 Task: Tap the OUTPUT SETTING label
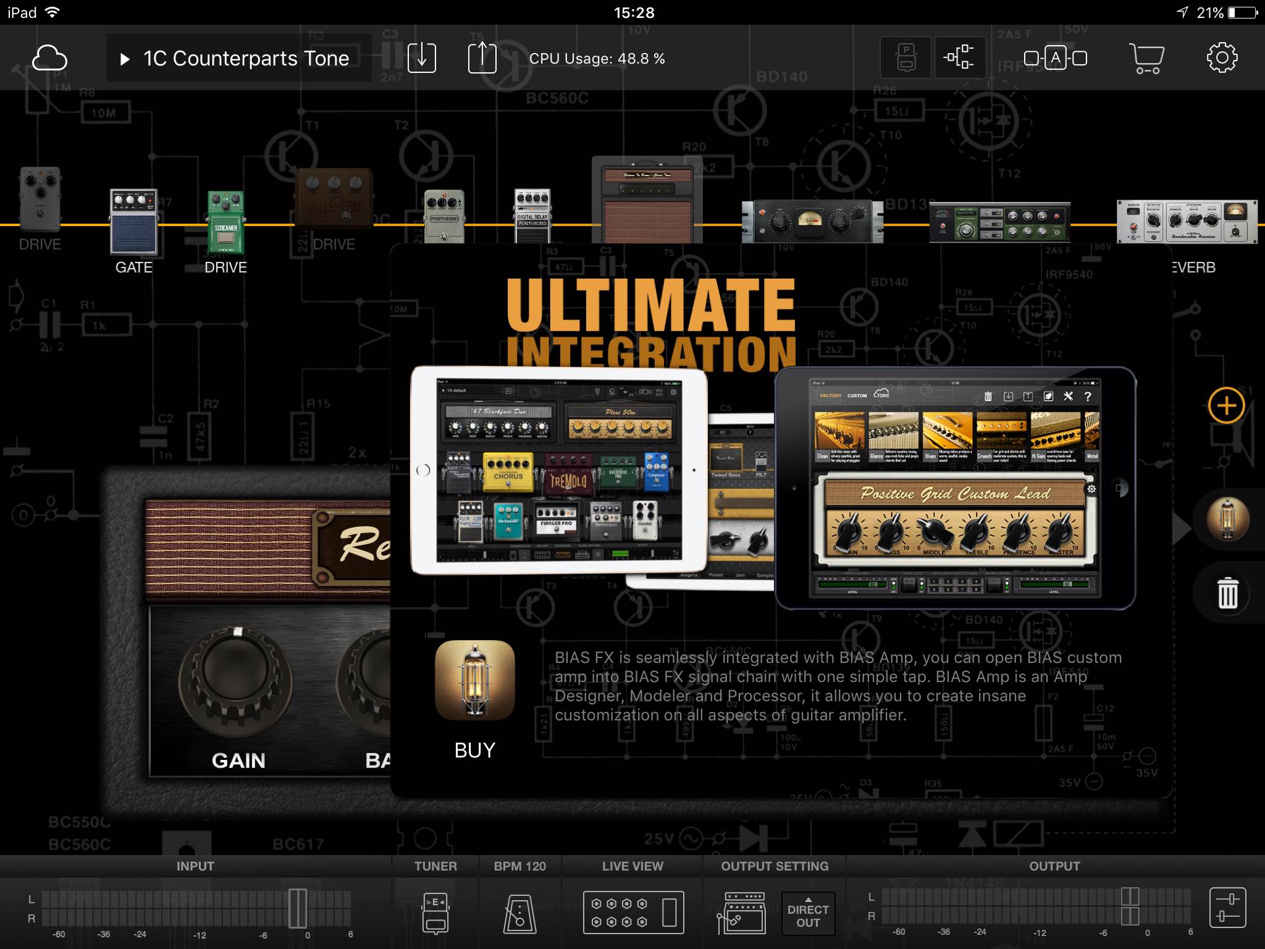click(x=775, y=866)
